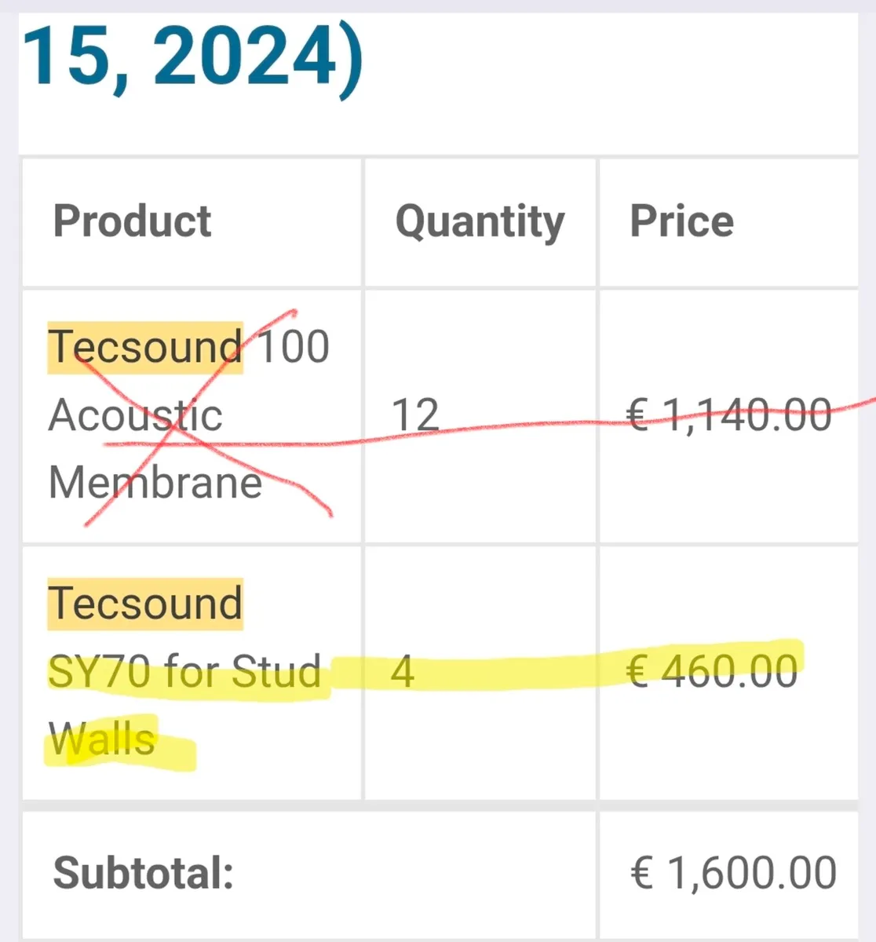Click the € 460.00 price
The height and width of the screenshot is (942, 876).
[713, 671]
